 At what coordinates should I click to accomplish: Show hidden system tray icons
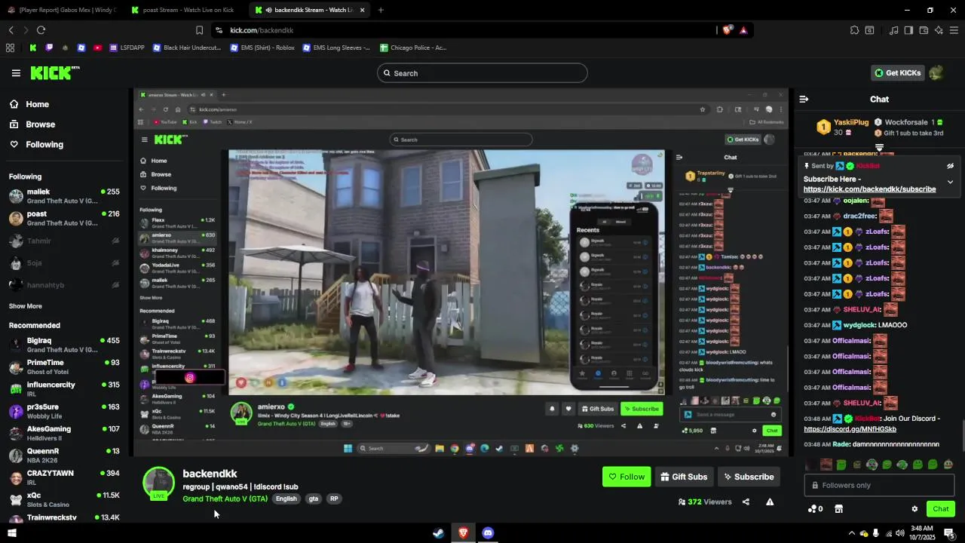tap(852, 533)
